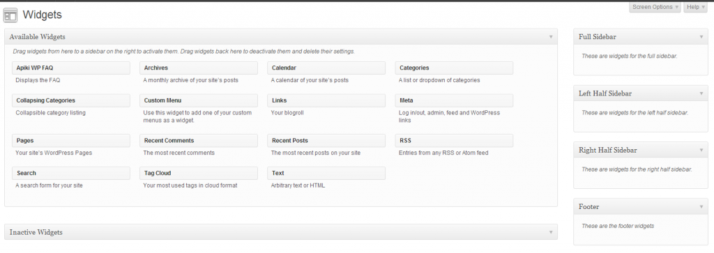Click 'The most recent comments' description
This screenshot has height=253, width=714.
(179, 153)
